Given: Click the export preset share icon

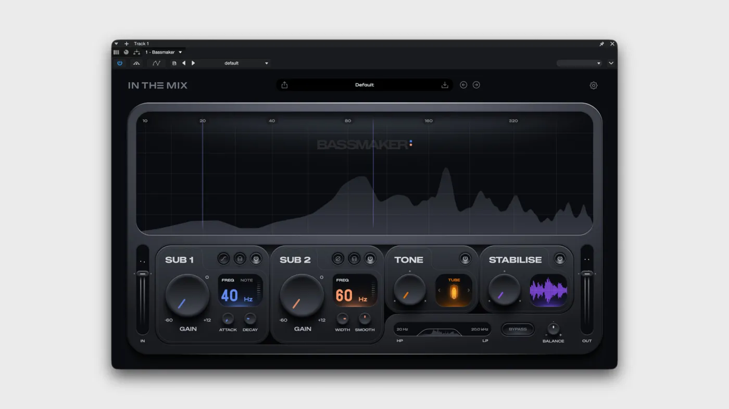Looking at the screenshot, I should pos(284,85).
